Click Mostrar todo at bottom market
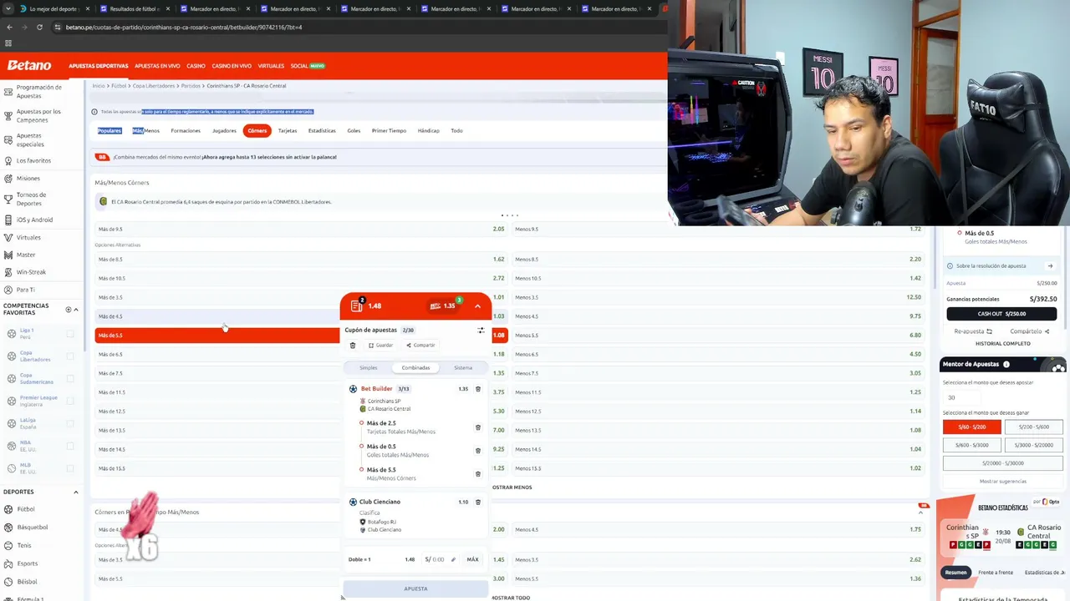 [x=512, y=598]
